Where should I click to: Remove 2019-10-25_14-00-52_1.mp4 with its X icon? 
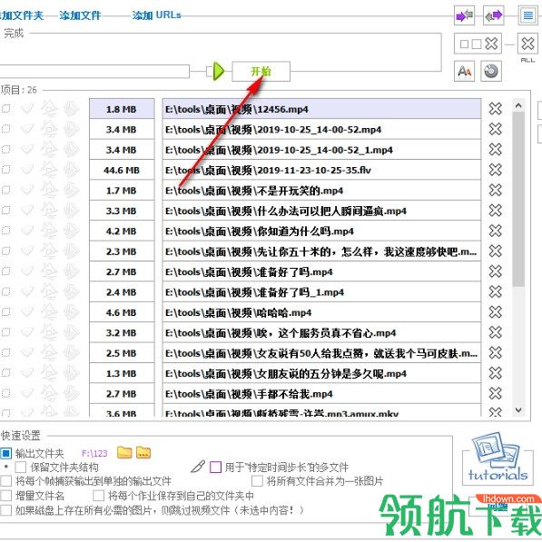click(x=496, y=150)
